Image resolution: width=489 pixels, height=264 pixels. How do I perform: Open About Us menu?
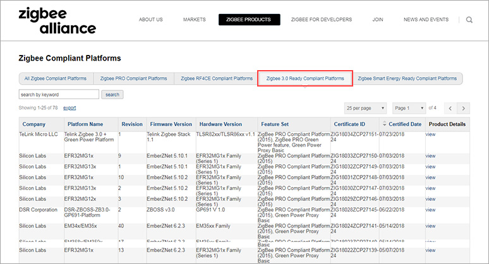[150, 20]
